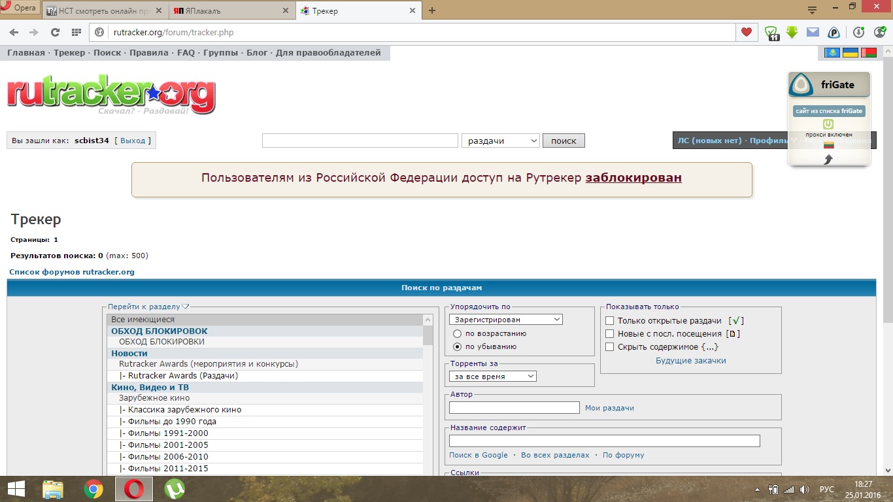
Task: Select 'Фильмы 2011-2015' in forum list
Action: (x=265, y=469)
